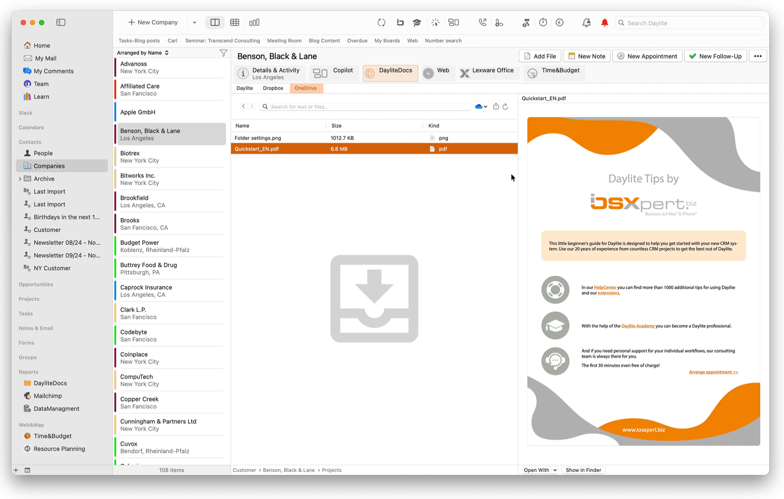
Task: Click the refresh icon in file browser
Action: pyautogui.click(x=505, y=106)
